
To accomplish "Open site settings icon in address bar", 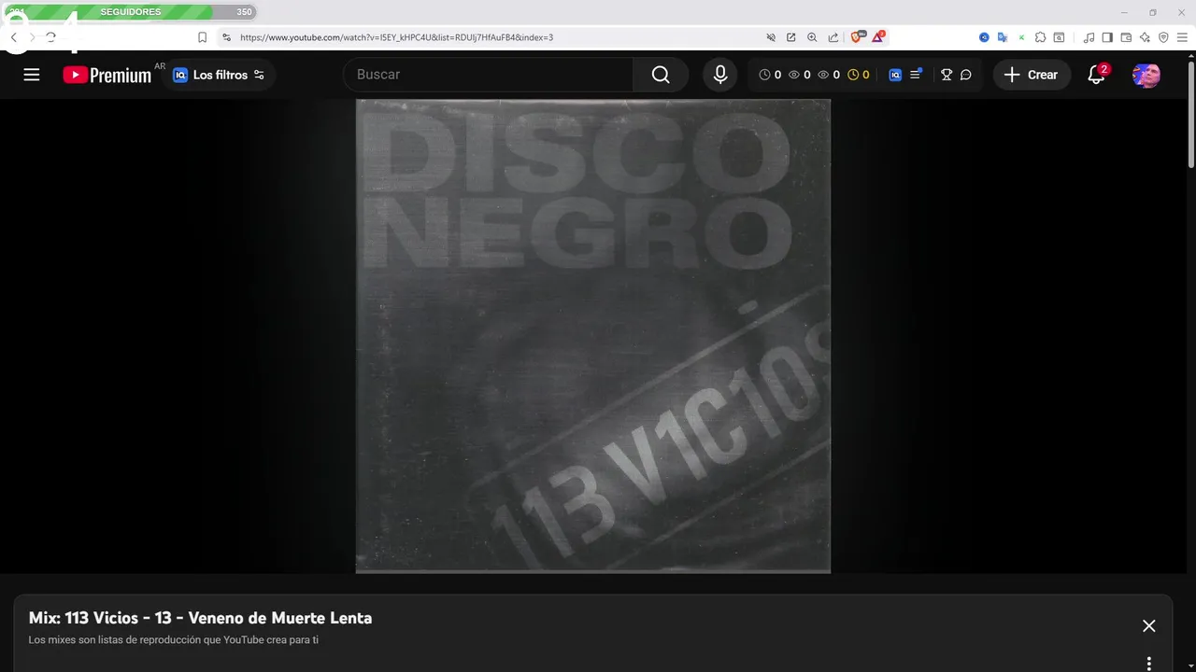I will [226, 37].
